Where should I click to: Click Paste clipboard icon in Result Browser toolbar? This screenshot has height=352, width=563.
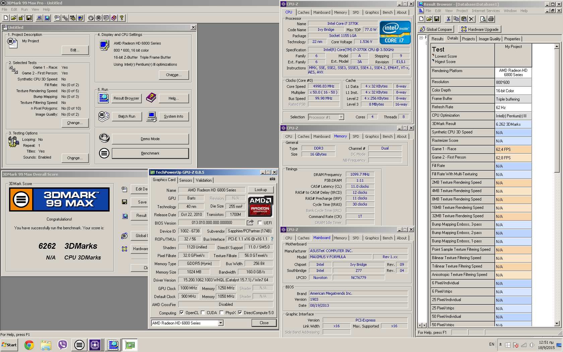[x=464, y=19]
